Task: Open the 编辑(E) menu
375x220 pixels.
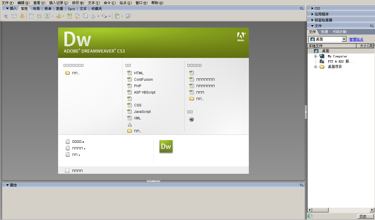Action: [23, 3]
